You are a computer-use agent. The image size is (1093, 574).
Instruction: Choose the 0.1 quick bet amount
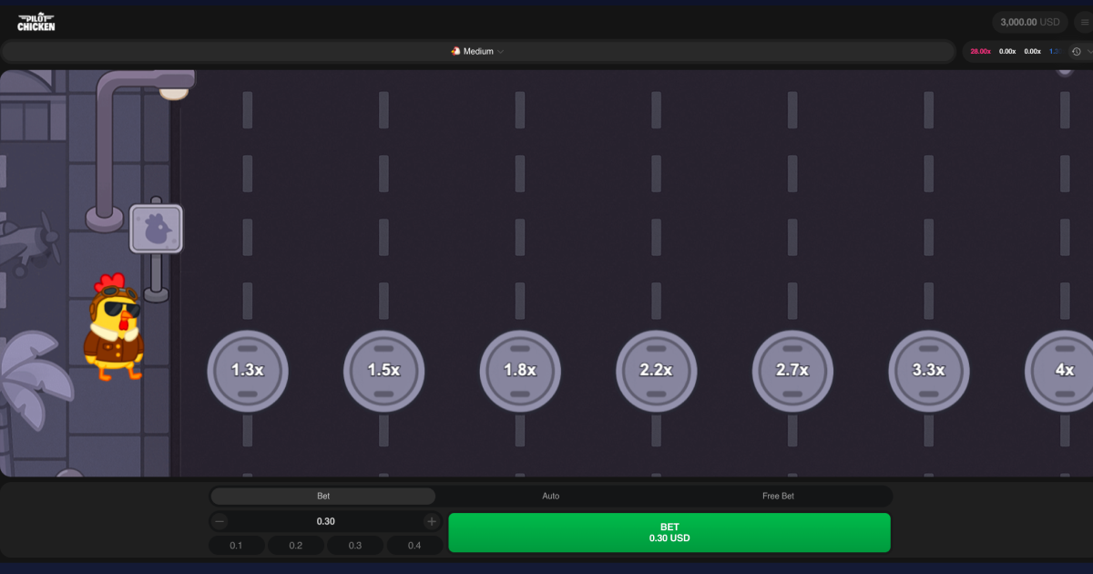click(x=236, y=546)
